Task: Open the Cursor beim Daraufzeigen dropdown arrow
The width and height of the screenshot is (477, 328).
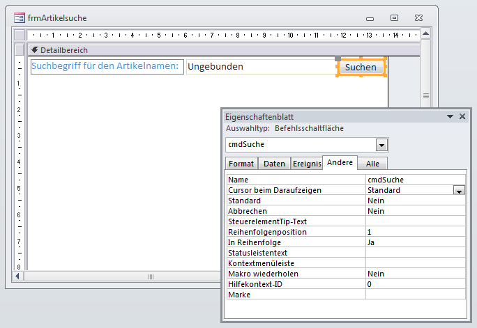Action: click(459, 190)
